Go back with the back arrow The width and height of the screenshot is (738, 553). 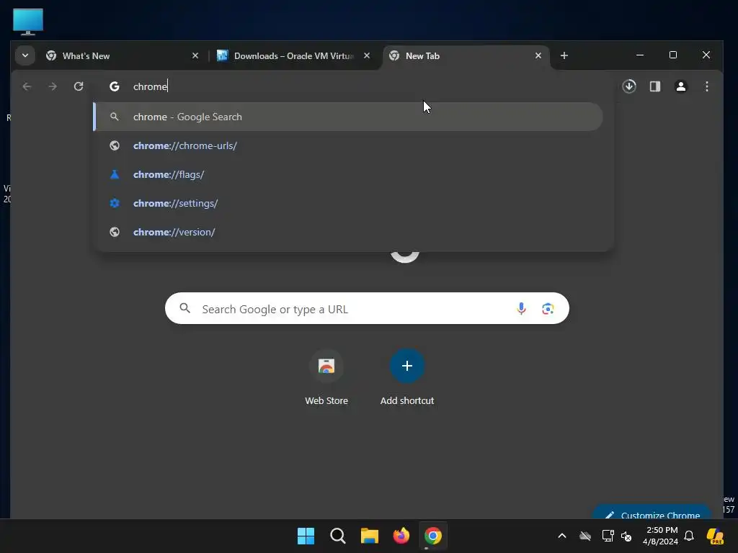coord(27,86)
